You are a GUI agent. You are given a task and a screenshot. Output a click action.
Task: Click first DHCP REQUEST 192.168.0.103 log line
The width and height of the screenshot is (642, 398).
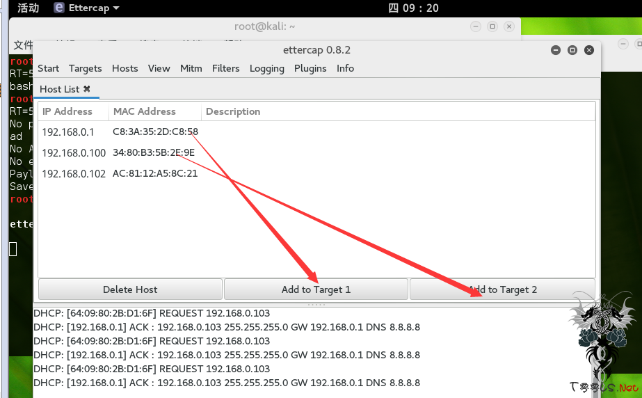[x=152, y=313]
